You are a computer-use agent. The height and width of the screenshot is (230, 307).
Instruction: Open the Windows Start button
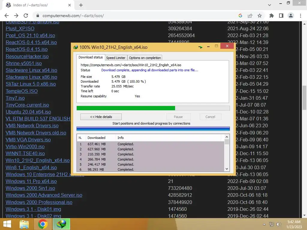(7, 224)
